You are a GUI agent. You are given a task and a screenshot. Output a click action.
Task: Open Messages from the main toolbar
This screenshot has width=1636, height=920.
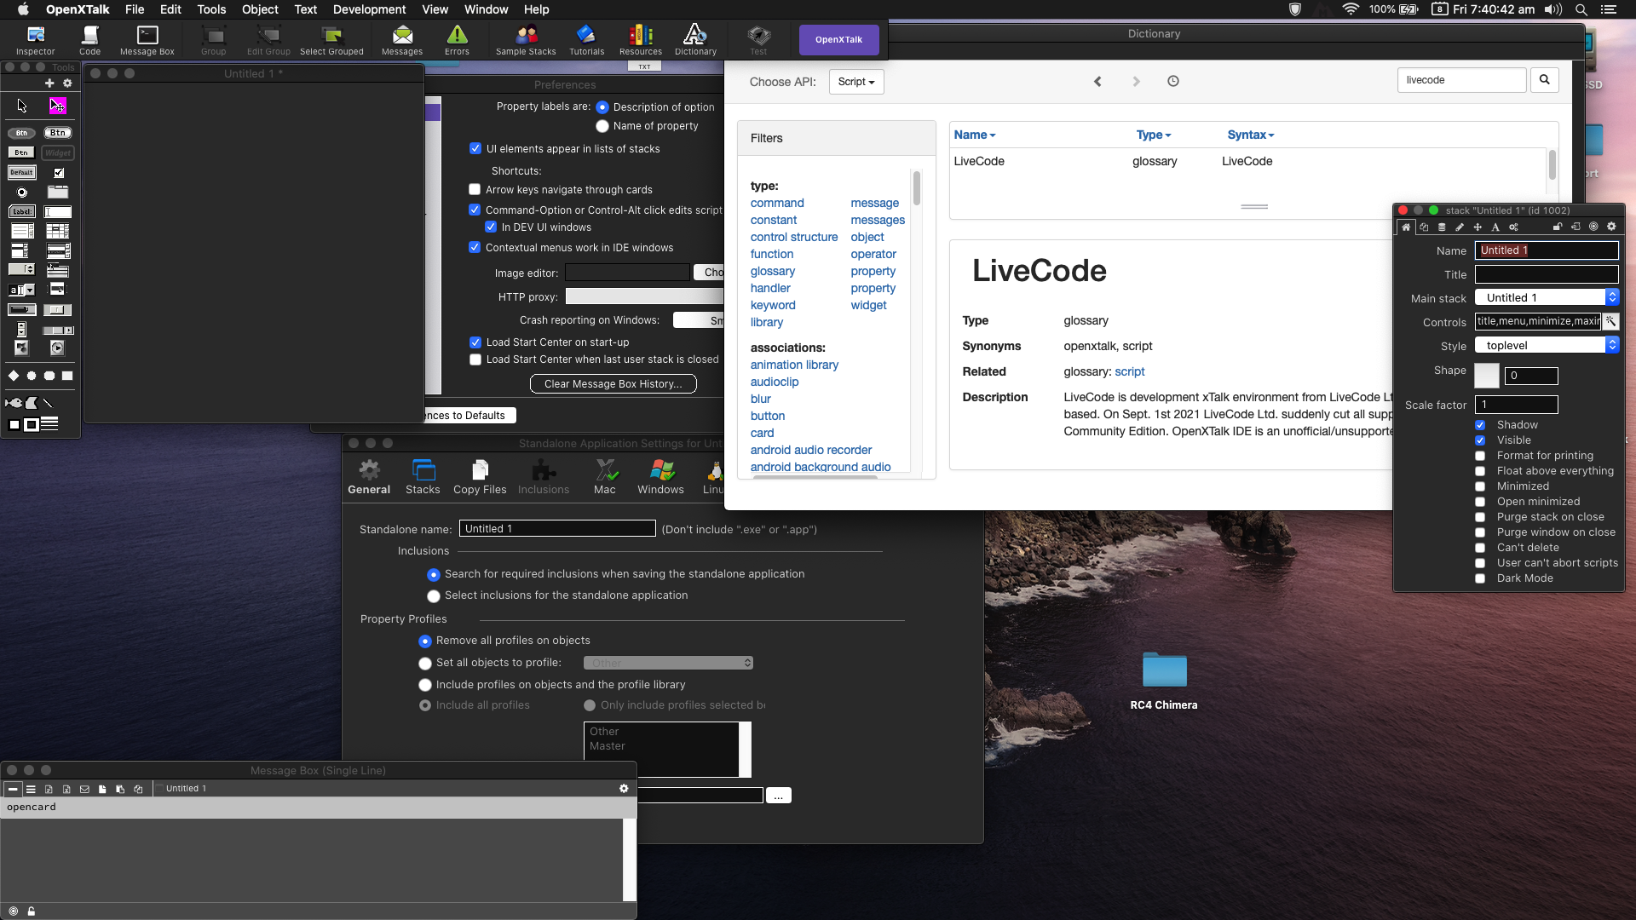pyautogui.click(x=402, y=40)
